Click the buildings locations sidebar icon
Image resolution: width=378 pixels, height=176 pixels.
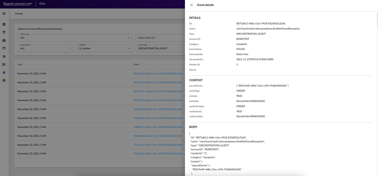[x=4, y=64]
